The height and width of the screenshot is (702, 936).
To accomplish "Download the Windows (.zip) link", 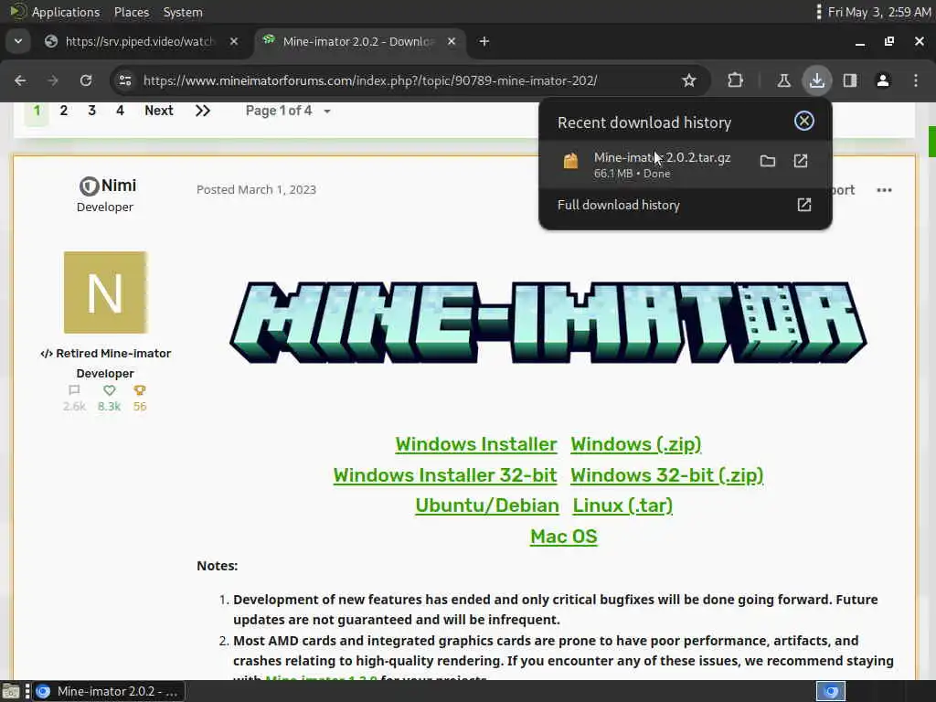I will pyautogui.click(x=636, y=444).
